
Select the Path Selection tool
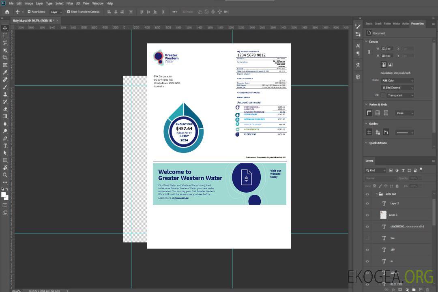(5, 153)
